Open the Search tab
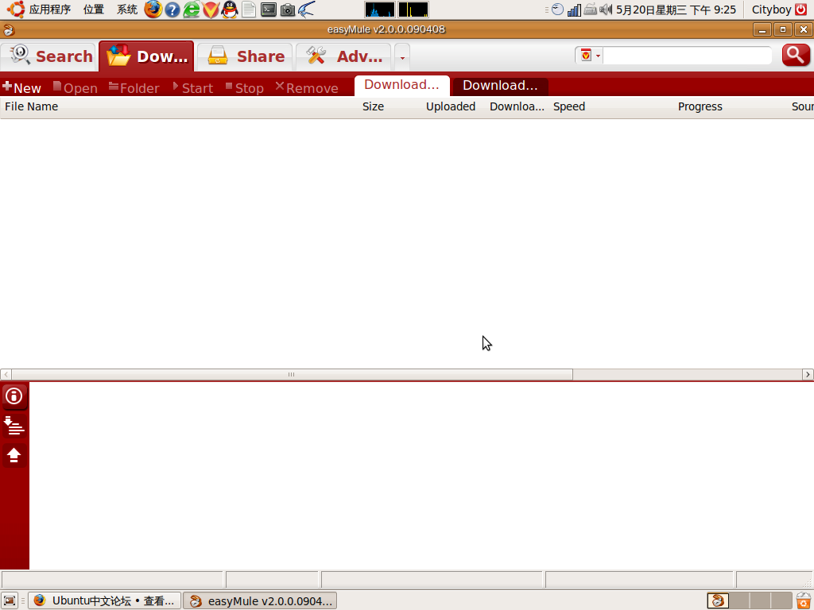The width and height of the screenshot is (814, 610). (x=48, y=56)
